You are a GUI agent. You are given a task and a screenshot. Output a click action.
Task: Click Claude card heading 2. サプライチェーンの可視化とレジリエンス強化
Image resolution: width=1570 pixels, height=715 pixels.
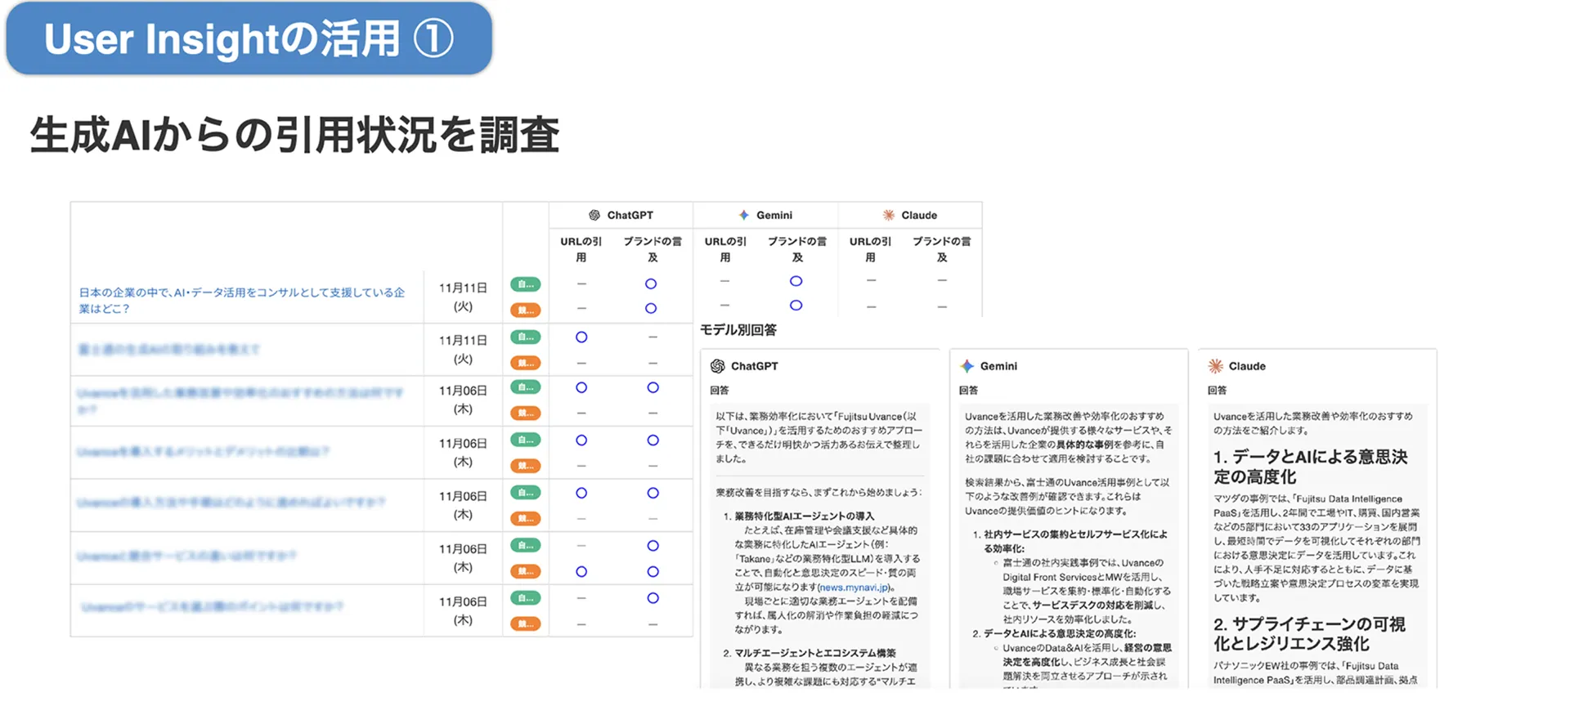pyautogui.click(x=1309, y=634)
